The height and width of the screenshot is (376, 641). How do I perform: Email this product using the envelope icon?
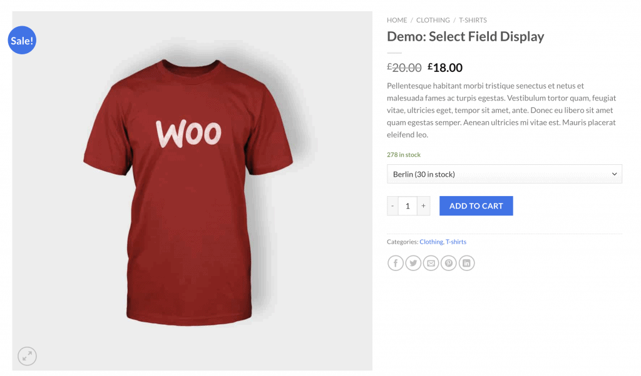(431, 263)
